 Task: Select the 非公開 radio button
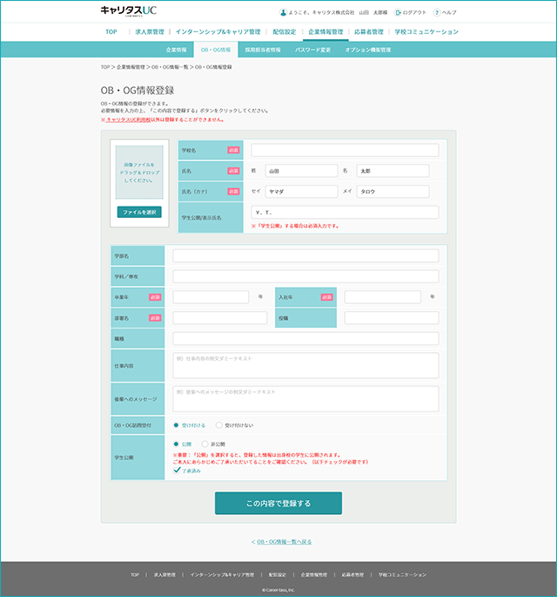point(205,444)
